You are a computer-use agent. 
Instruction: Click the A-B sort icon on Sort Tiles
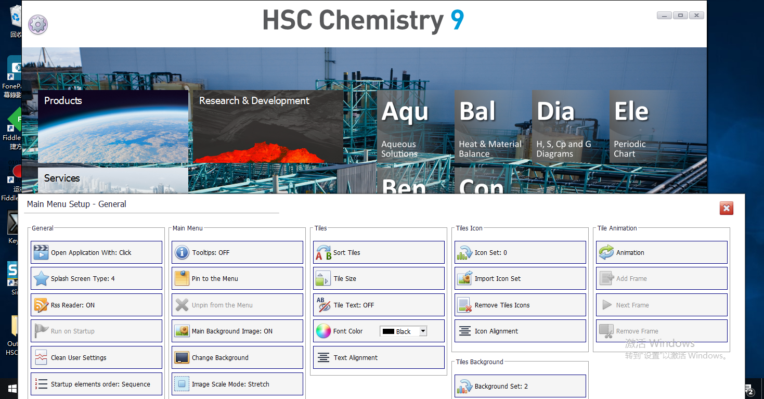(x=323, y=252)
